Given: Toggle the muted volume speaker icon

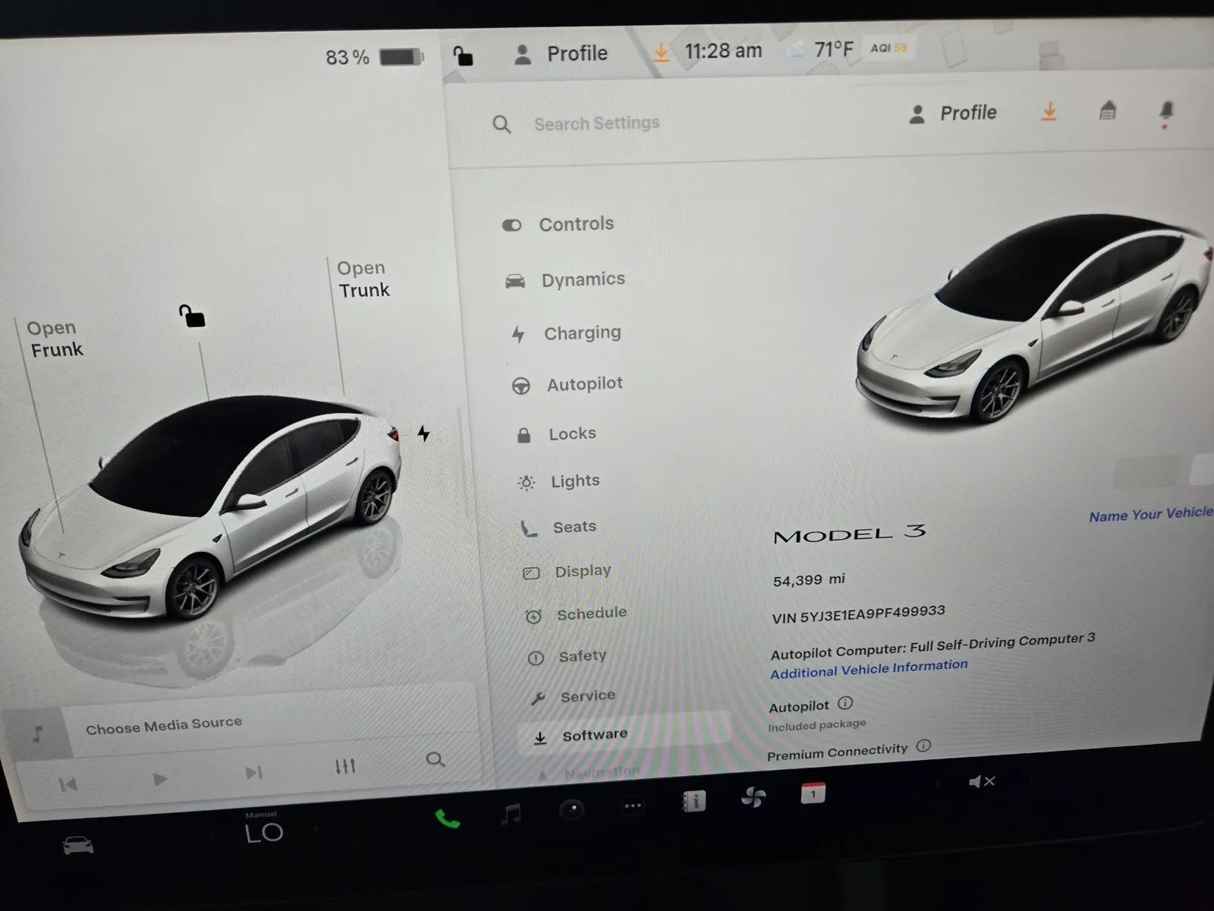Looking at the screenshot, I should click(x=981, y=782).
